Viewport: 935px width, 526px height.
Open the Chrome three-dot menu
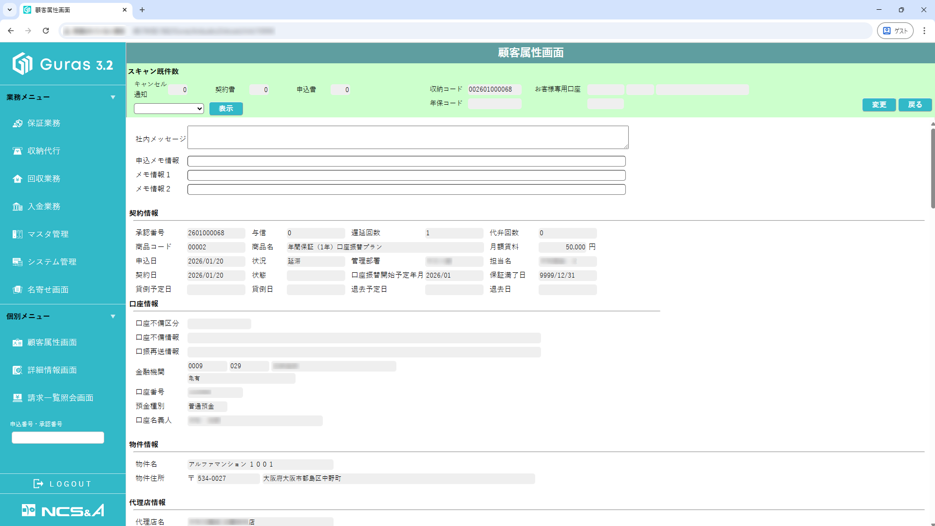click(x=925, y=30)
